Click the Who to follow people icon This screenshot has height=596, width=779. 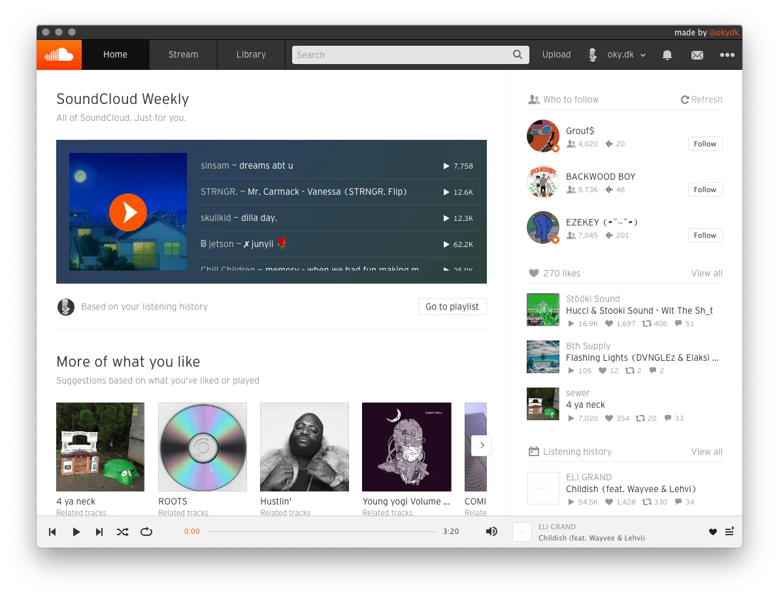pyautogui.click(x=533, y=99)
